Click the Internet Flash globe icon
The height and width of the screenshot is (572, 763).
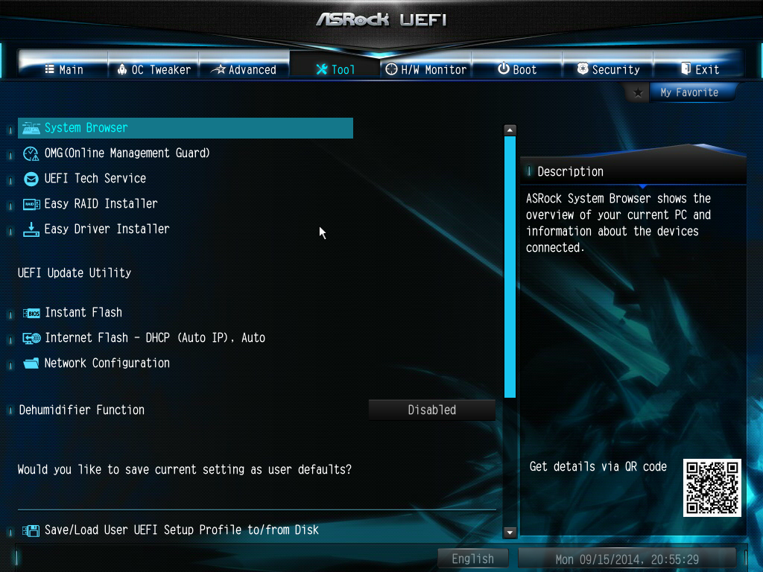click(31, 339)
